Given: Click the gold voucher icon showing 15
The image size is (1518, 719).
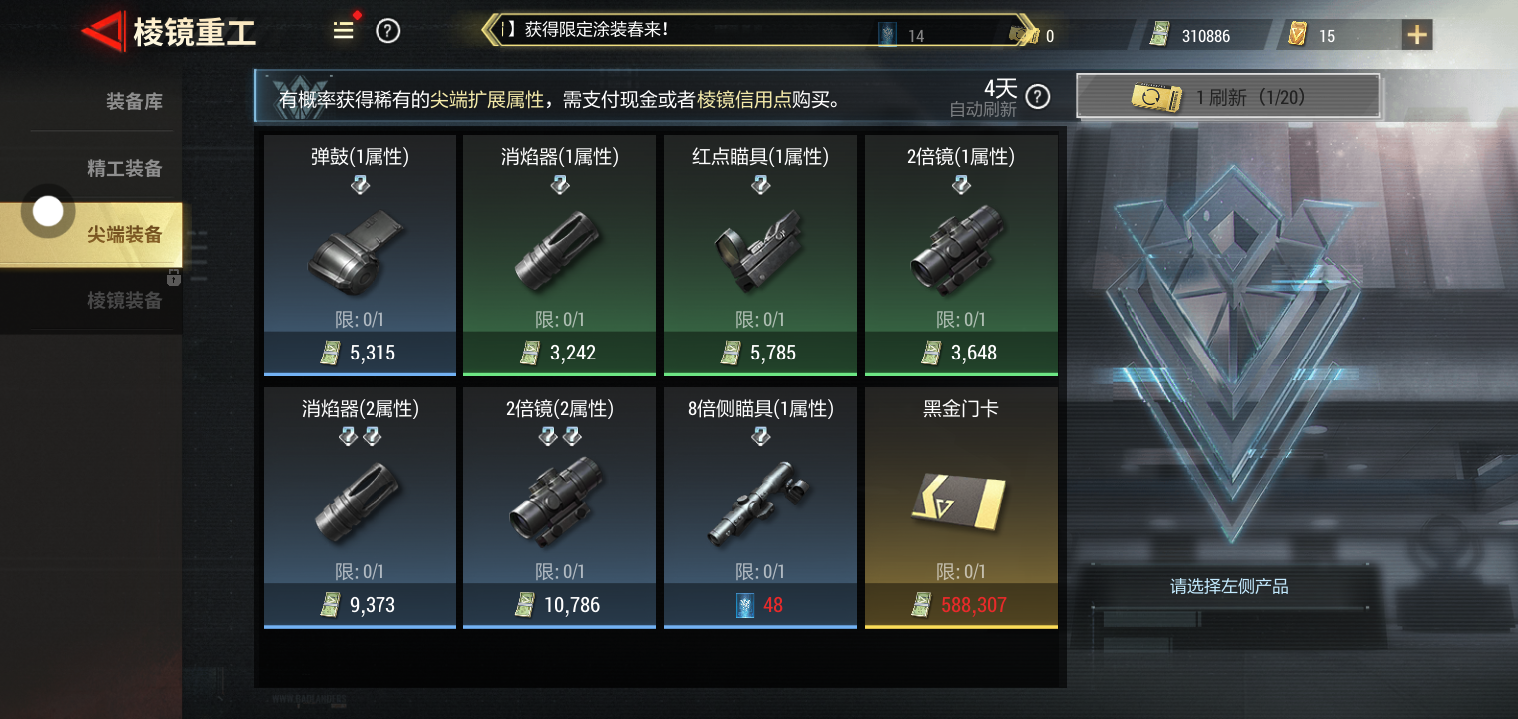Looking at the screenshot, I should pos(1297,35).
